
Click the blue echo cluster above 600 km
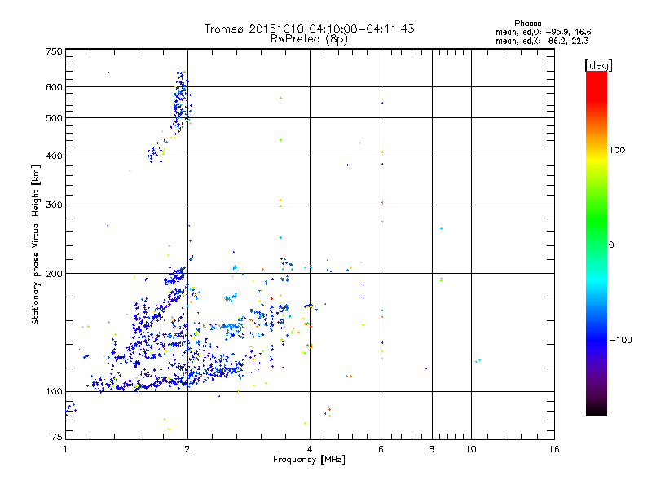click(181, 78)
